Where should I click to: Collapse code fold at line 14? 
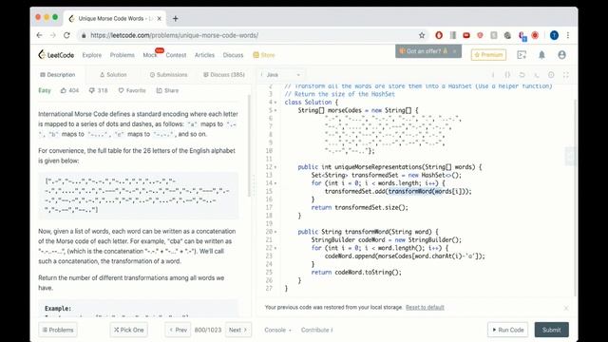coord(275,183)
